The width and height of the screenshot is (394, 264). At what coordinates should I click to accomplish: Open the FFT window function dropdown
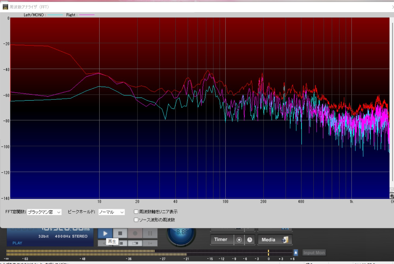click(x=44, y=212)
